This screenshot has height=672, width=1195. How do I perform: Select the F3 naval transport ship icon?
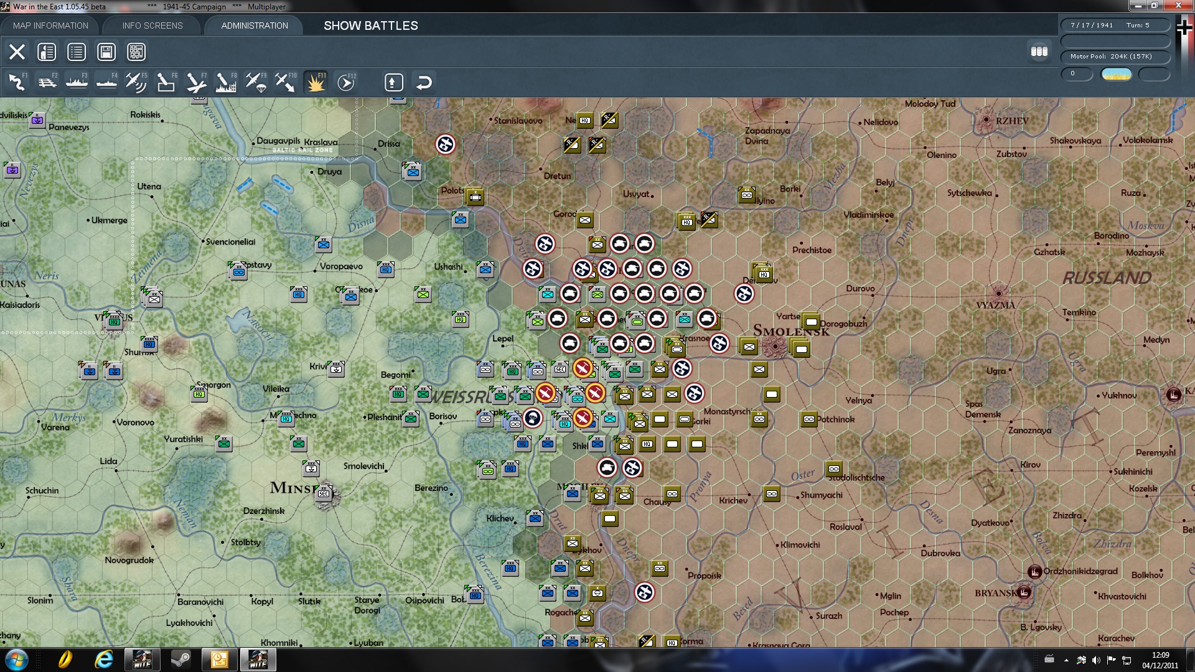coord(77,82)
